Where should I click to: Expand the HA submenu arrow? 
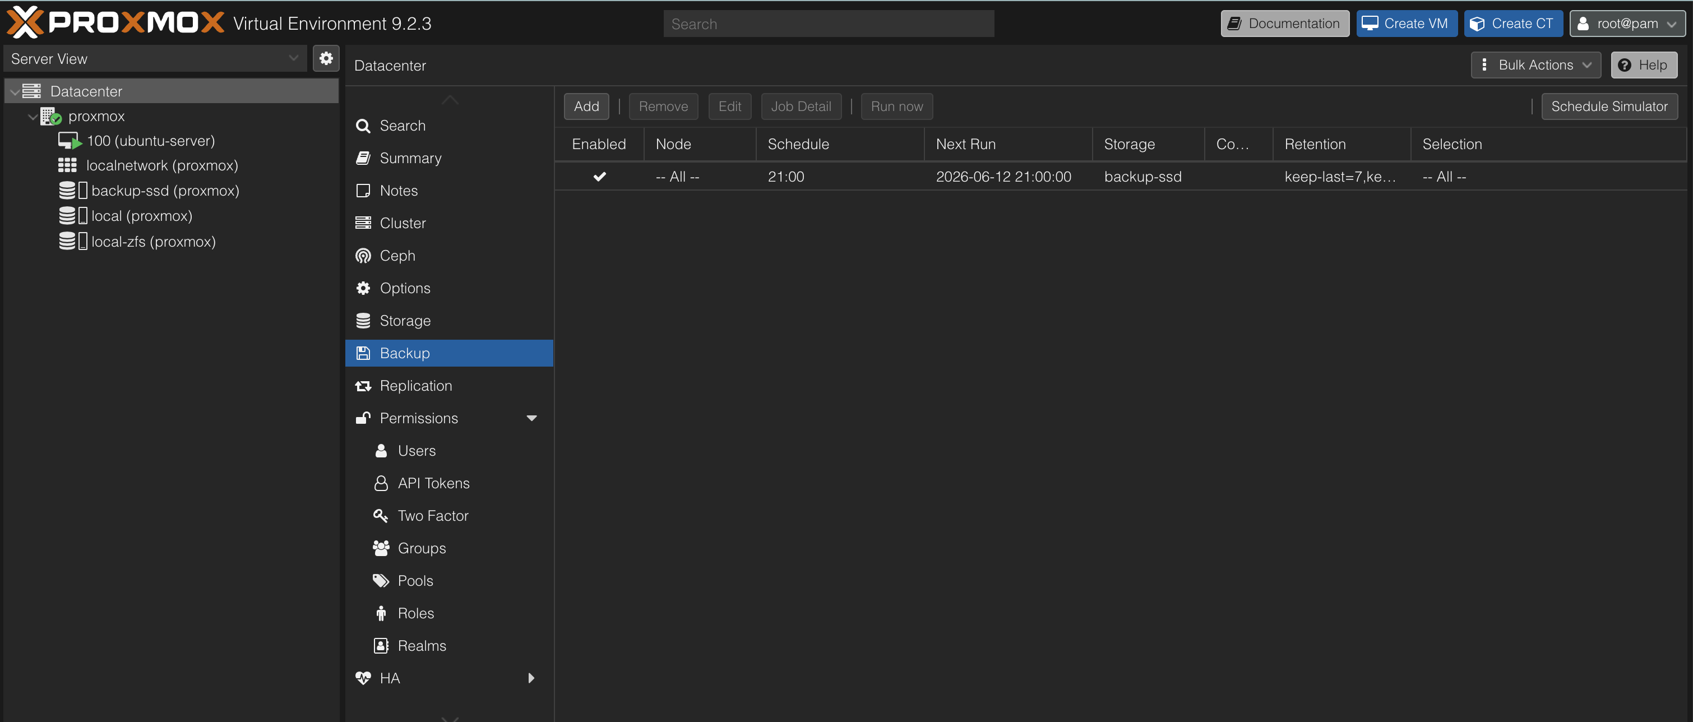pyautogui.click(x=531, y=678)
